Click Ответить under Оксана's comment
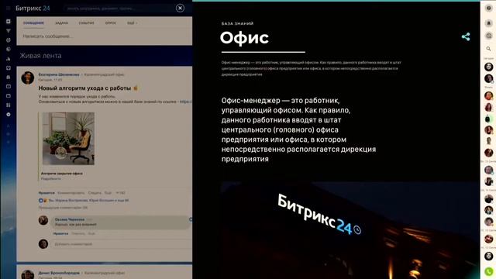496x279 pixels. [x=78, y=233]
